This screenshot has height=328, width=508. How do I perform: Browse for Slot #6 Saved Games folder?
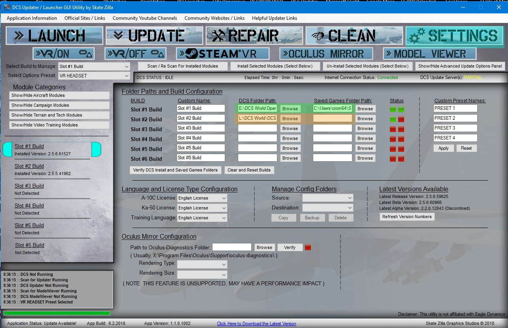click(x=365, y=158)
